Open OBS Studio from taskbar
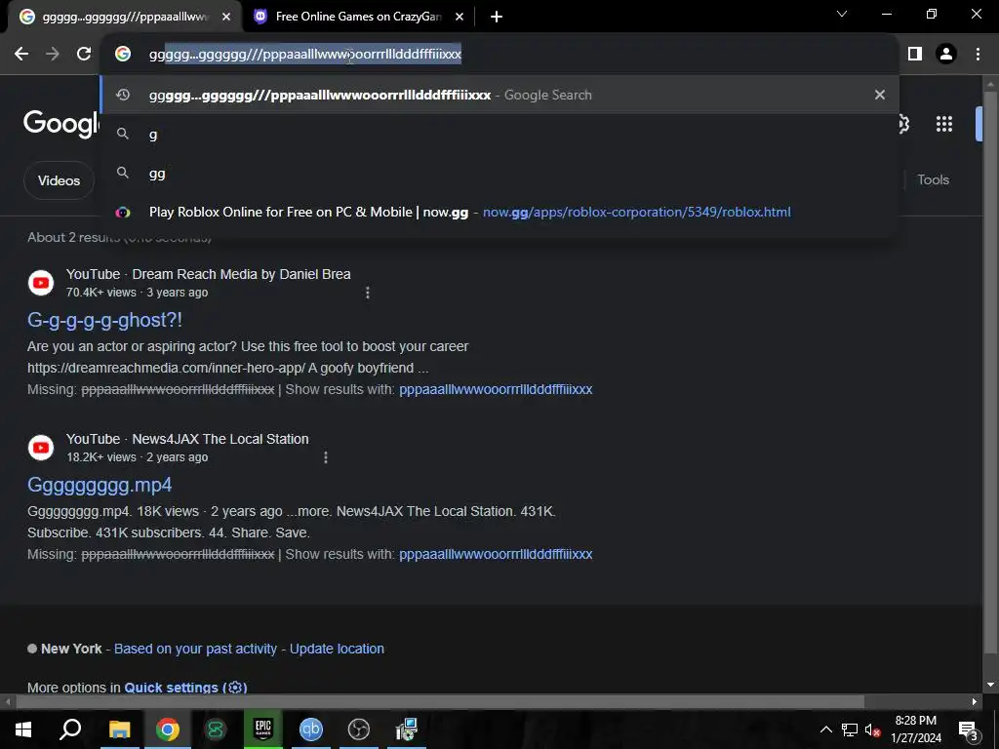Image resolution: width=999 pixels, height=749 pixels. point(359,729)
